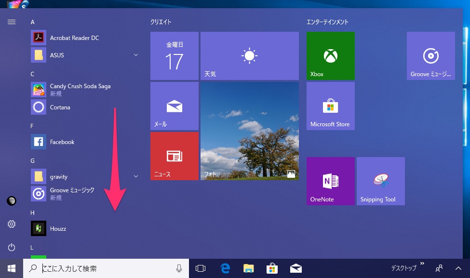Open File Explorer from taskbar
Image resolution: width=470 pixels, height=278 pixels.
tap(248, 268)
